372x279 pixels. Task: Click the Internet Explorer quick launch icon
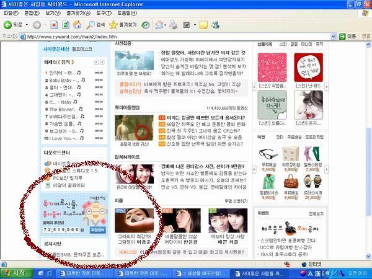(x=50, y=273)
